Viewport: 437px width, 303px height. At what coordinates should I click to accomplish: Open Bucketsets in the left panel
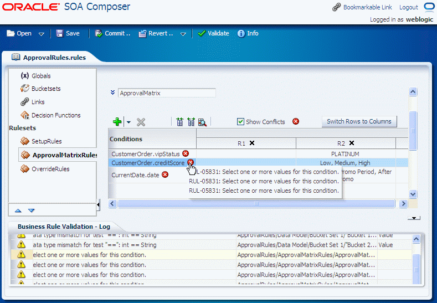point(46,89)
